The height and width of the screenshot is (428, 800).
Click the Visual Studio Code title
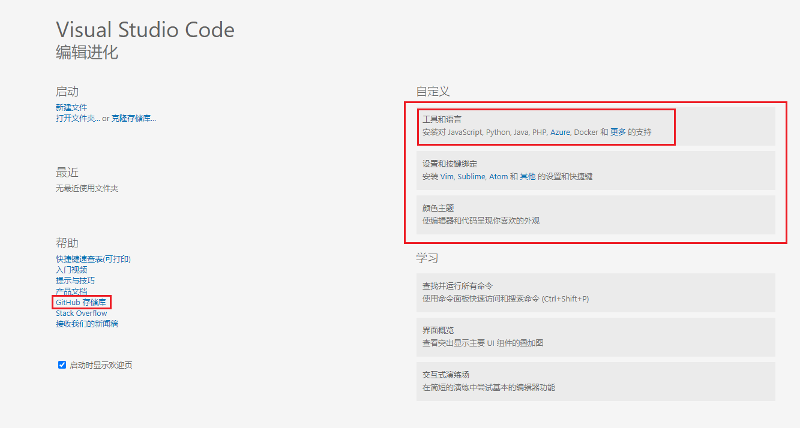point(145,30)
